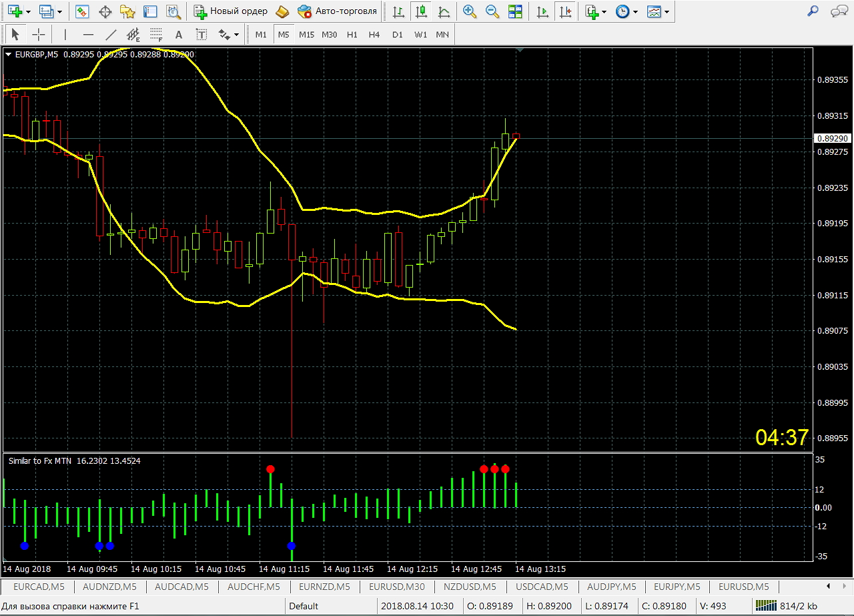The height and width of the screenshot is (616, 854).
Task: Switch to the EURUSD,M30 chart tab
Action: tap(397, 587)
